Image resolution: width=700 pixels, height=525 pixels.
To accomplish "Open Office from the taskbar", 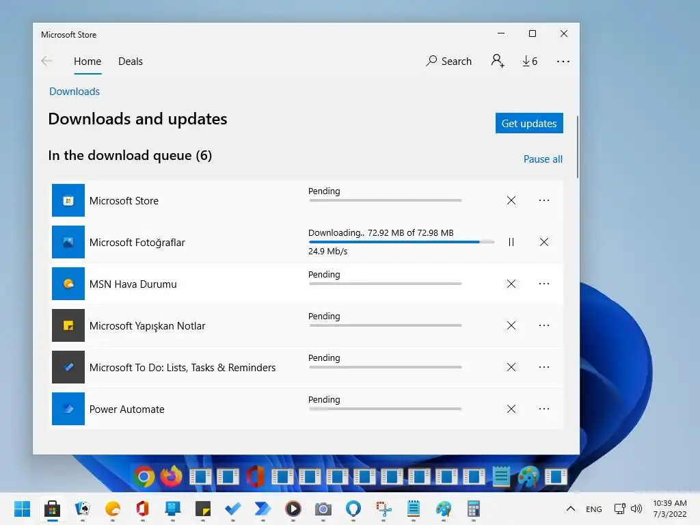I will 142,509.
